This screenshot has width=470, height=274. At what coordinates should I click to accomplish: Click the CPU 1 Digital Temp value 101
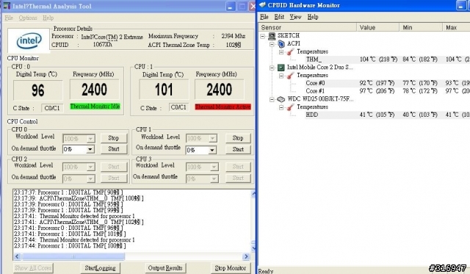(164, 90)
